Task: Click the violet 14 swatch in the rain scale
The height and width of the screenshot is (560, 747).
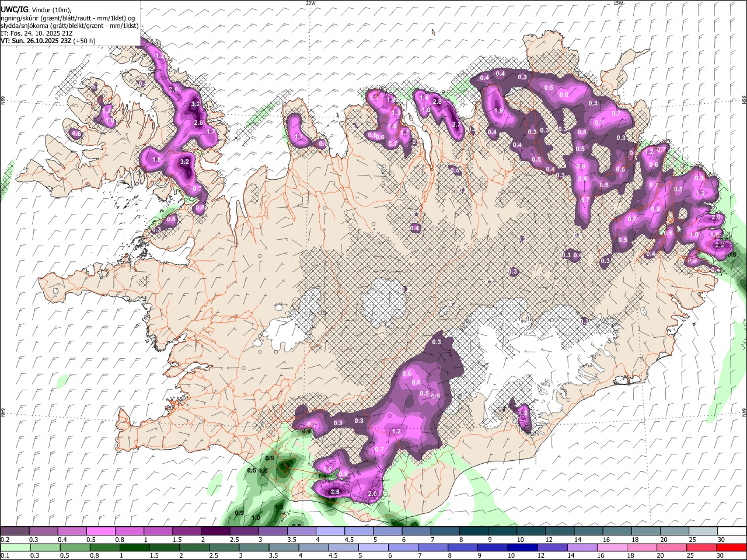Action: point(584,547)
